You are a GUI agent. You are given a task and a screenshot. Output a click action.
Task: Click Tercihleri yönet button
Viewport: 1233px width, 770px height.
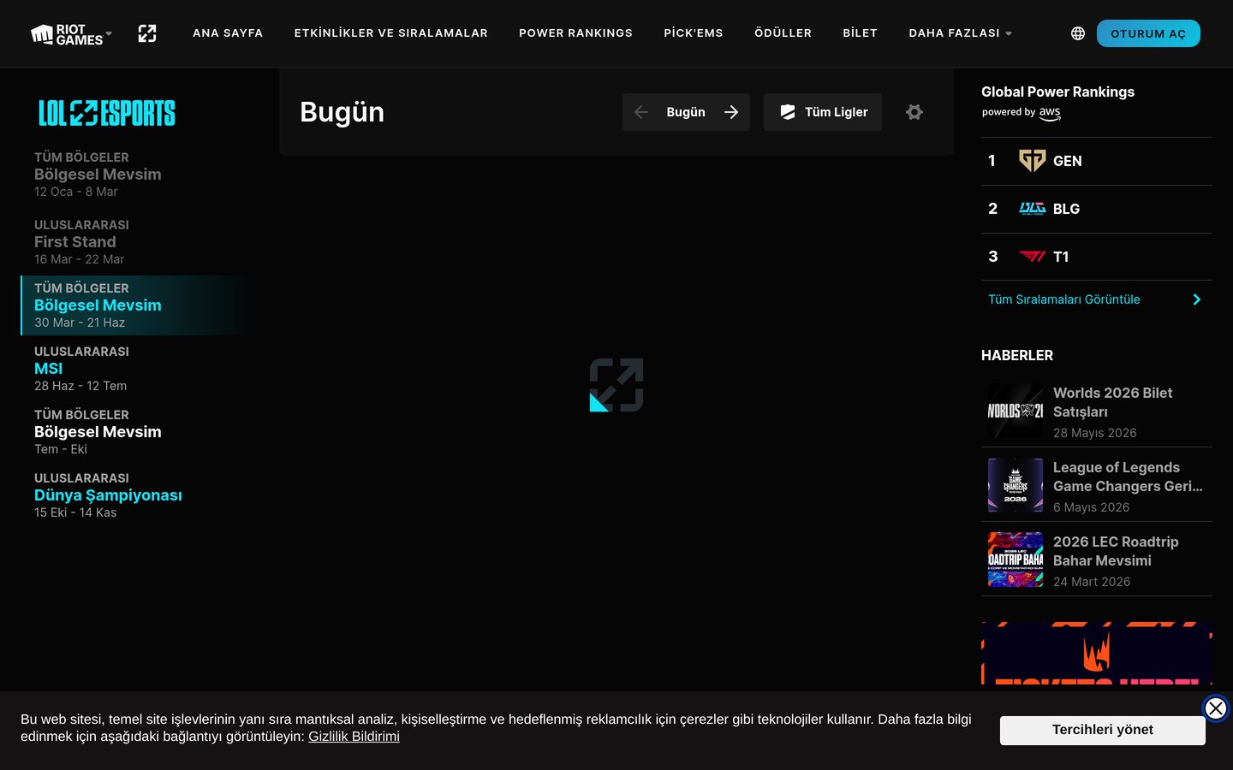coord(1103,730)
